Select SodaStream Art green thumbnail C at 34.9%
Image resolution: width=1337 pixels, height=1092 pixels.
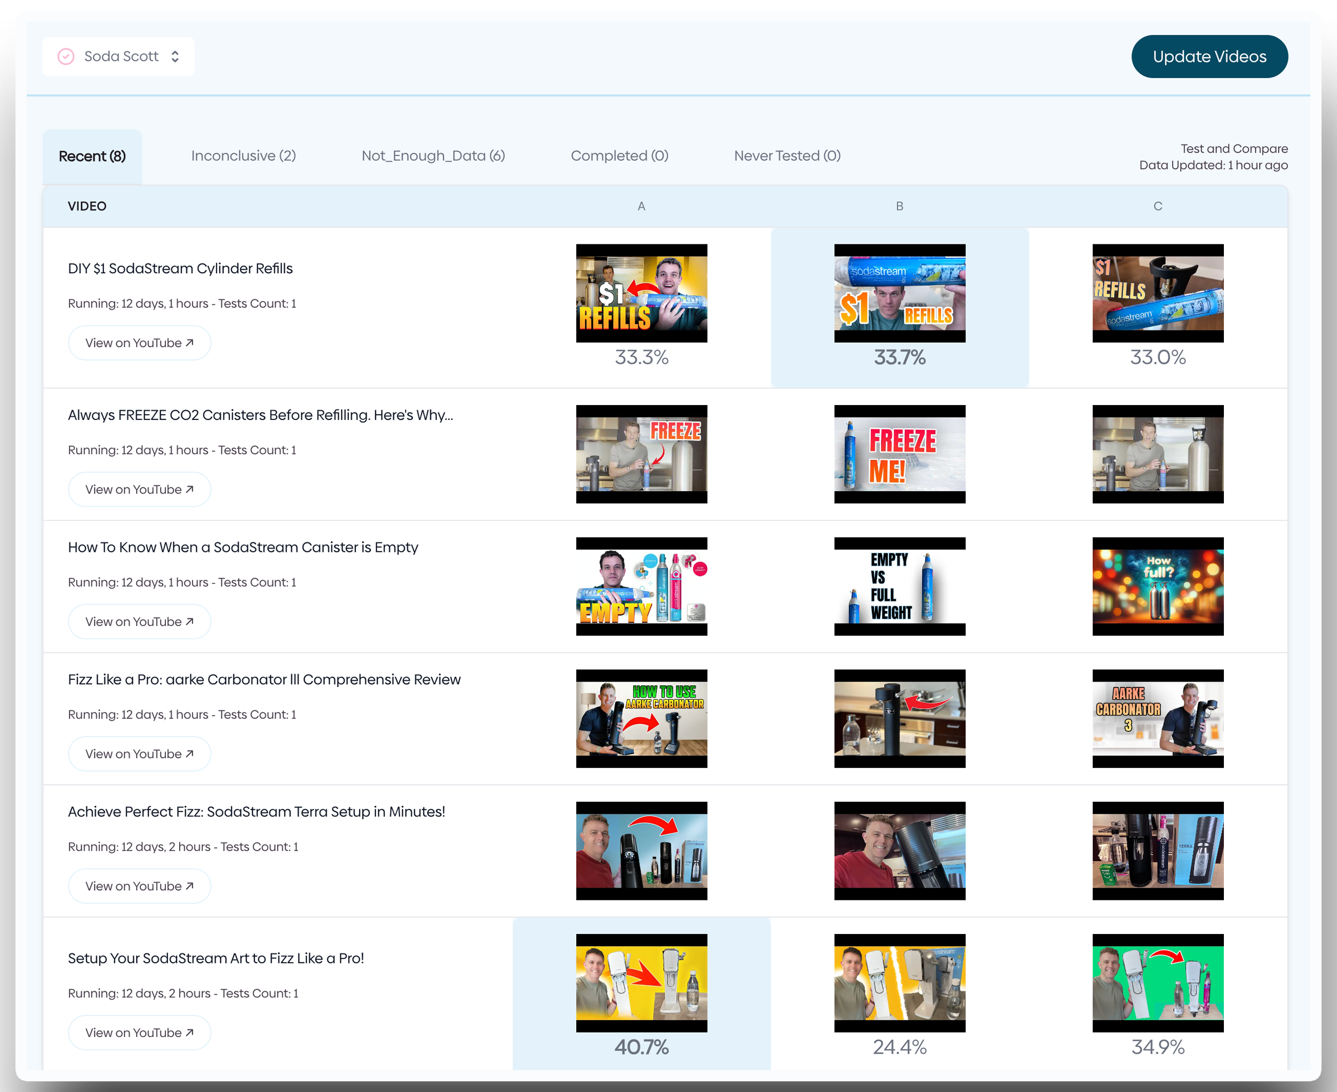[x=1158, y=983]
